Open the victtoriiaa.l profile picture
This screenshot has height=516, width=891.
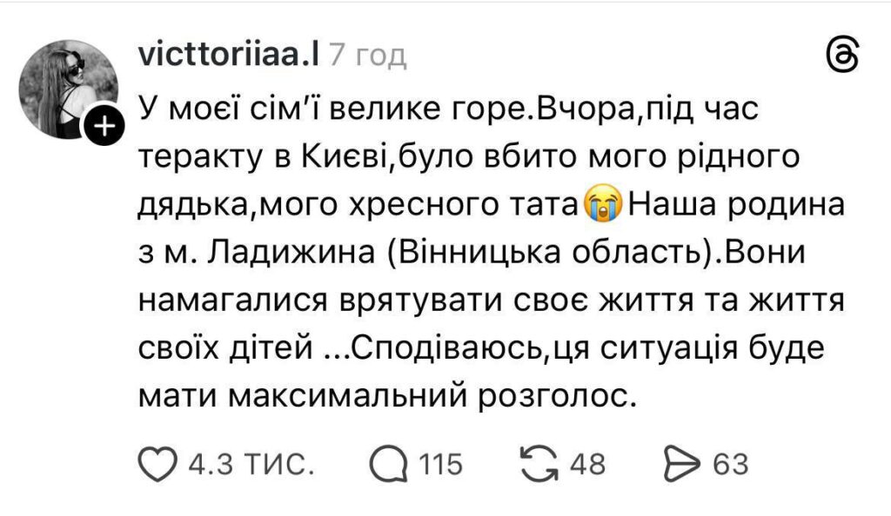coord(69,88)
